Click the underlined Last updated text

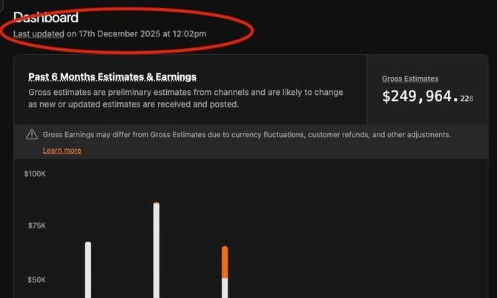point(39,33)
